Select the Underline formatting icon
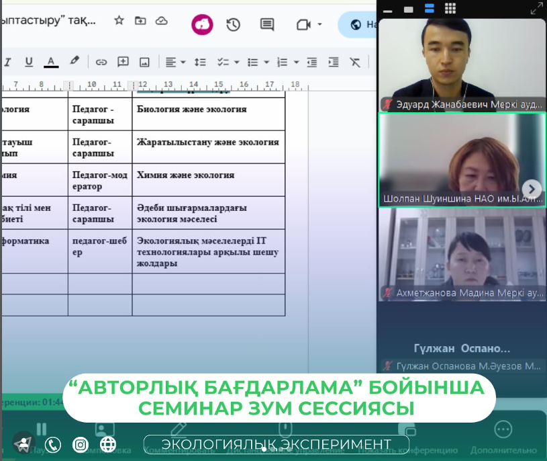The height and width of the screenshot is (461, 547). pos(28,61)
